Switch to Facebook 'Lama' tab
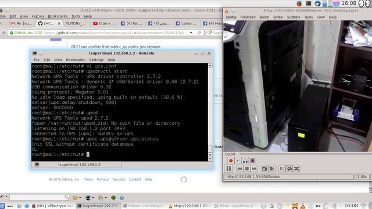Screen dimensions: 372x209 pyautogui.click(x=186, y=23)
